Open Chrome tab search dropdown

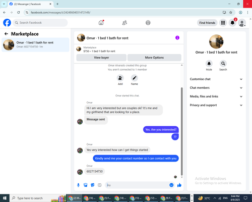(4, 4)
